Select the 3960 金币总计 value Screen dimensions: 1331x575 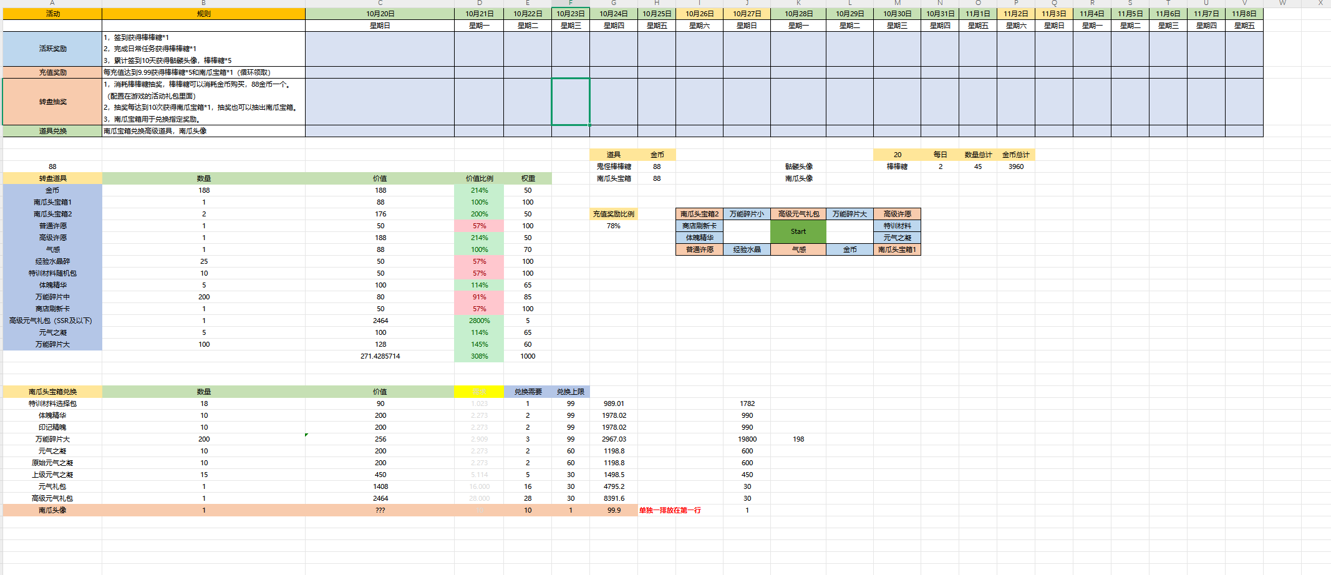tap(1015, 167)
